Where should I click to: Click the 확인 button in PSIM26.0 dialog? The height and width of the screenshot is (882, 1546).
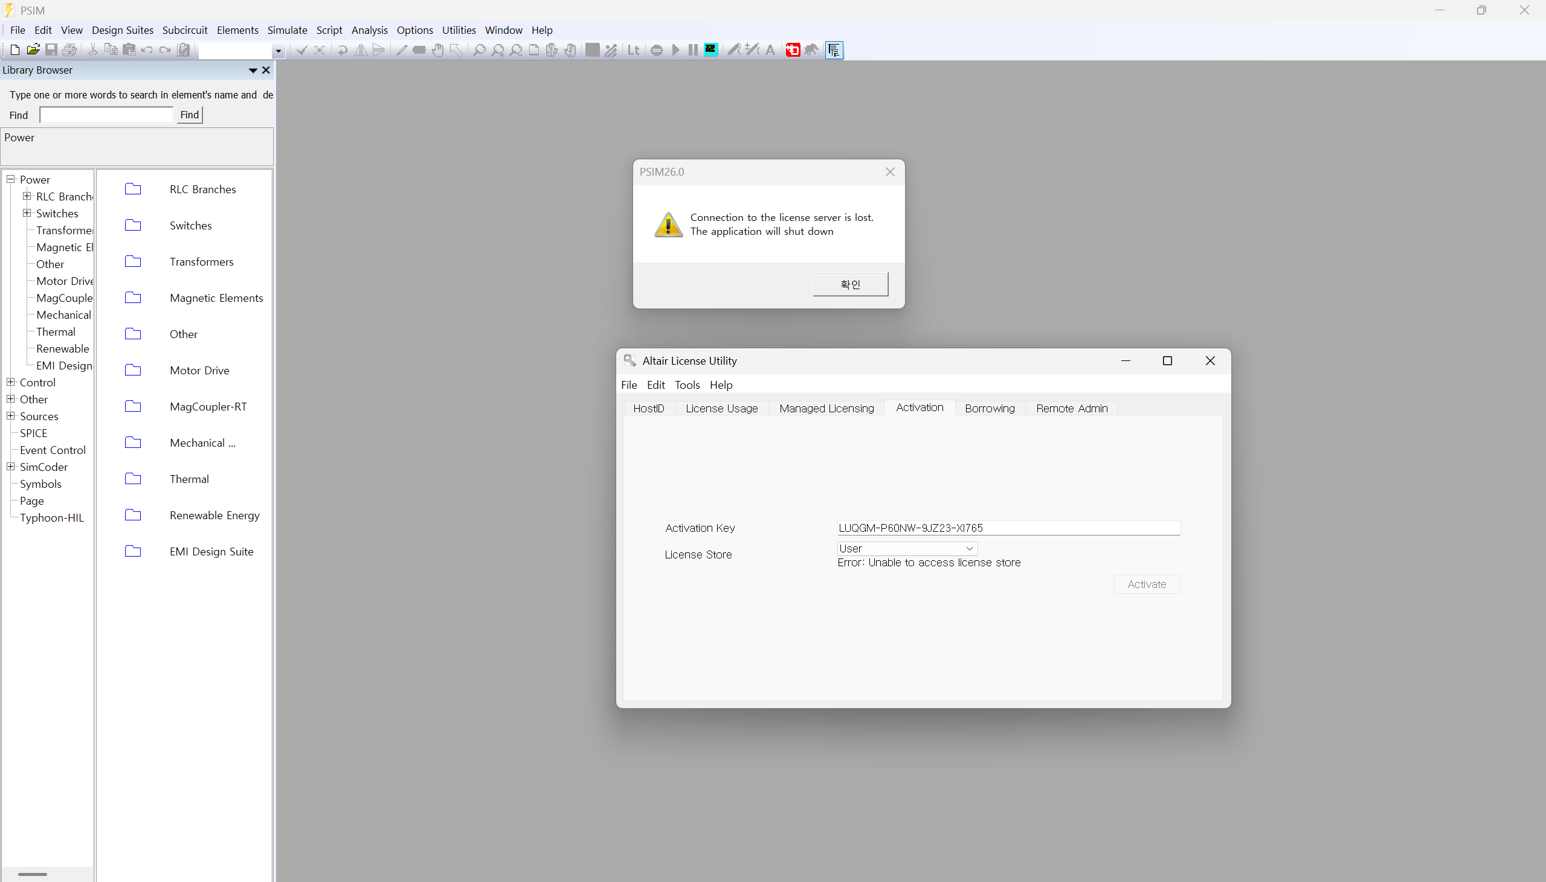pos(850,284)
